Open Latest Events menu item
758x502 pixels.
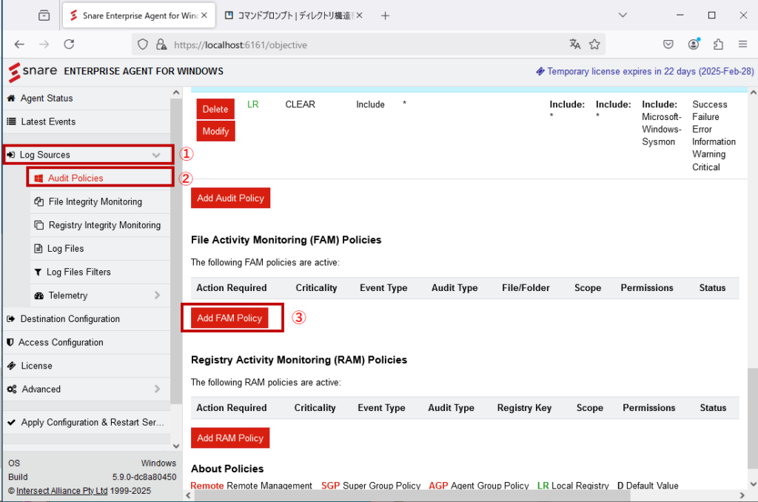[87, 122]
